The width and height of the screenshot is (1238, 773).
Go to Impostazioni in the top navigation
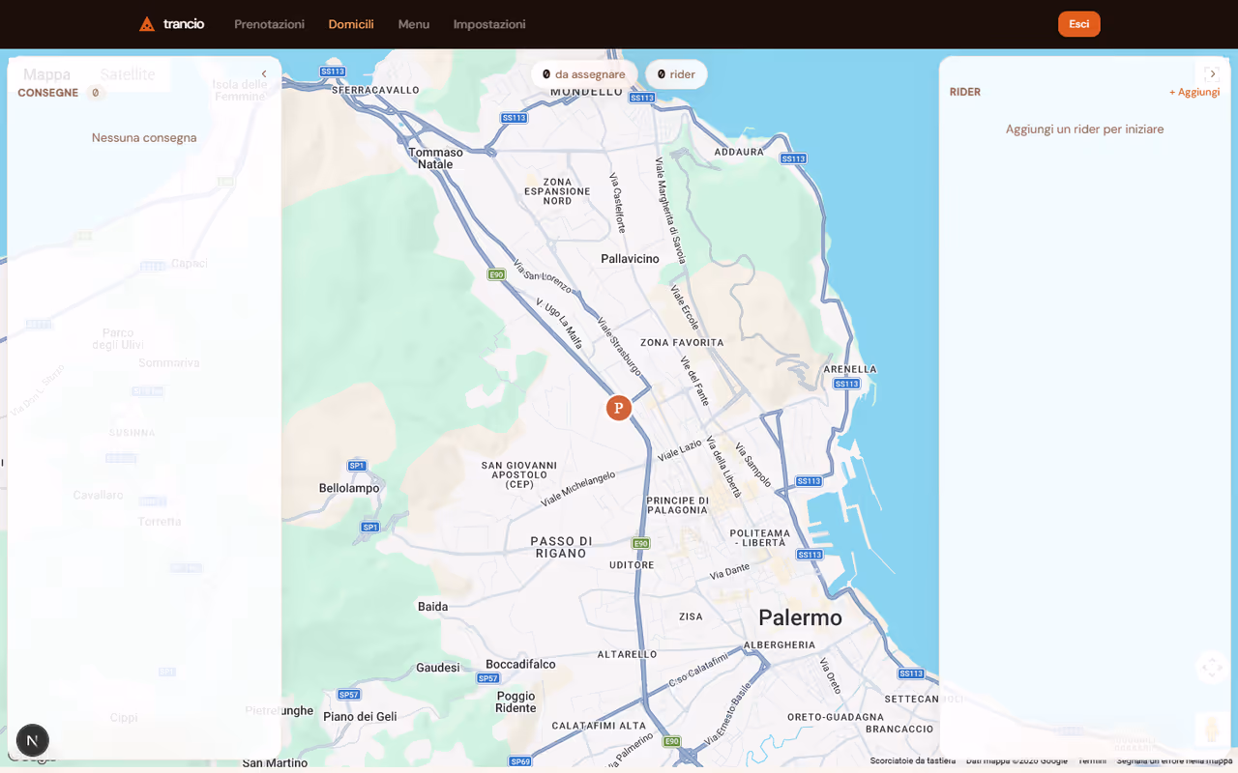[x=489, y=24]
